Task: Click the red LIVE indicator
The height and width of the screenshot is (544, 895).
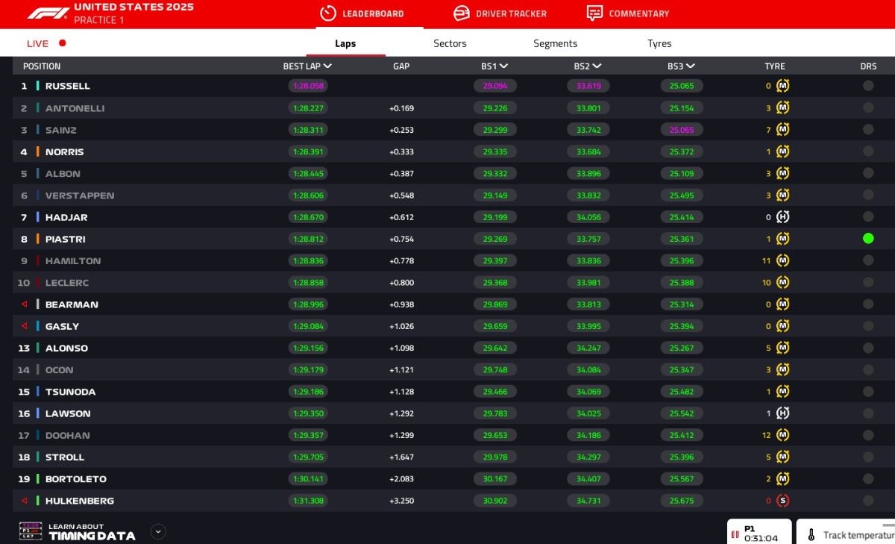Action: tap(46, 43)
